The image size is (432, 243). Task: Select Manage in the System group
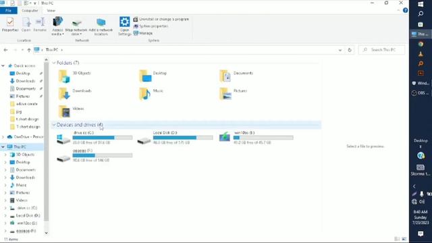143,33
